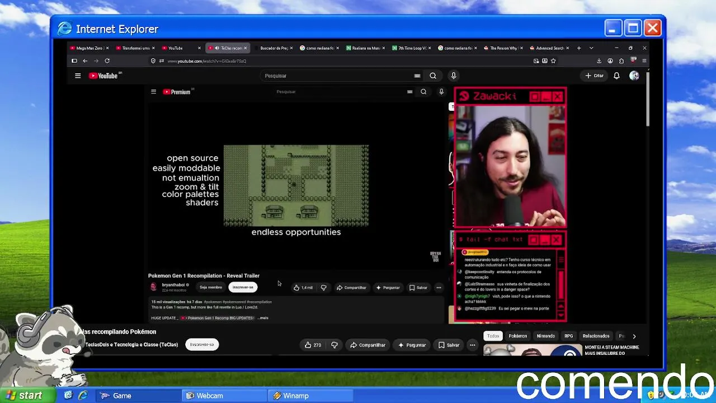Click the embedded video's Perguntar button
The width and height of the screenshot is (716, 403).
[388, 288]
